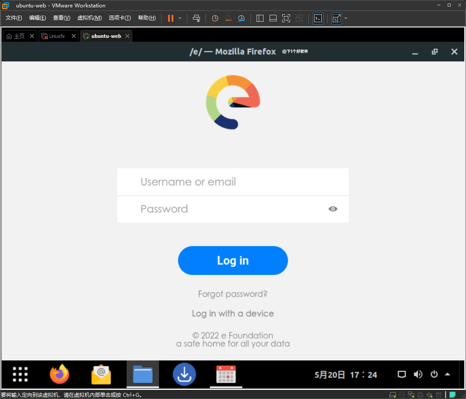Enter full screen mode for the VM
This screenshot has height=399, width=466.
[x=286, y=18]
